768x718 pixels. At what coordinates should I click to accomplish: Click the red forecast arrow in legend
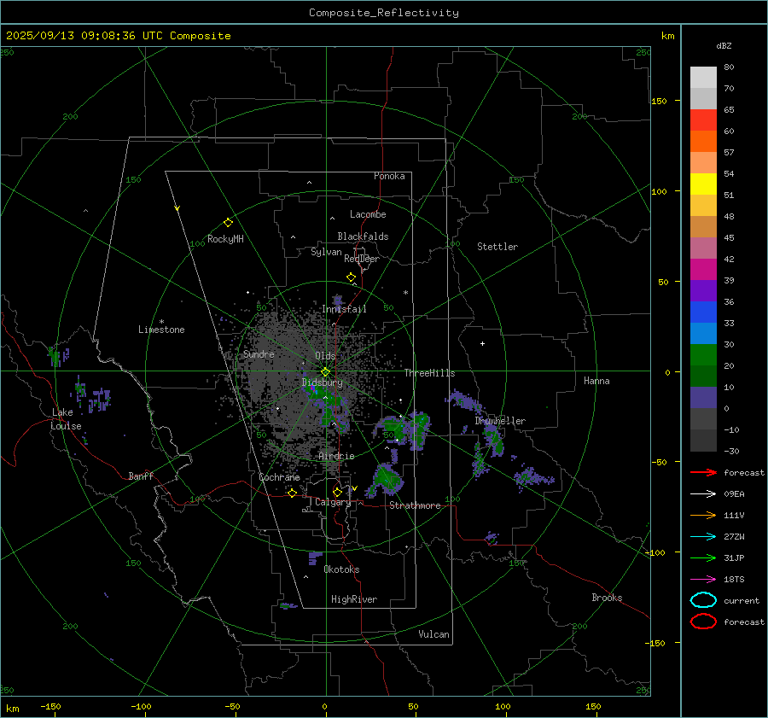tap(703, 472)
